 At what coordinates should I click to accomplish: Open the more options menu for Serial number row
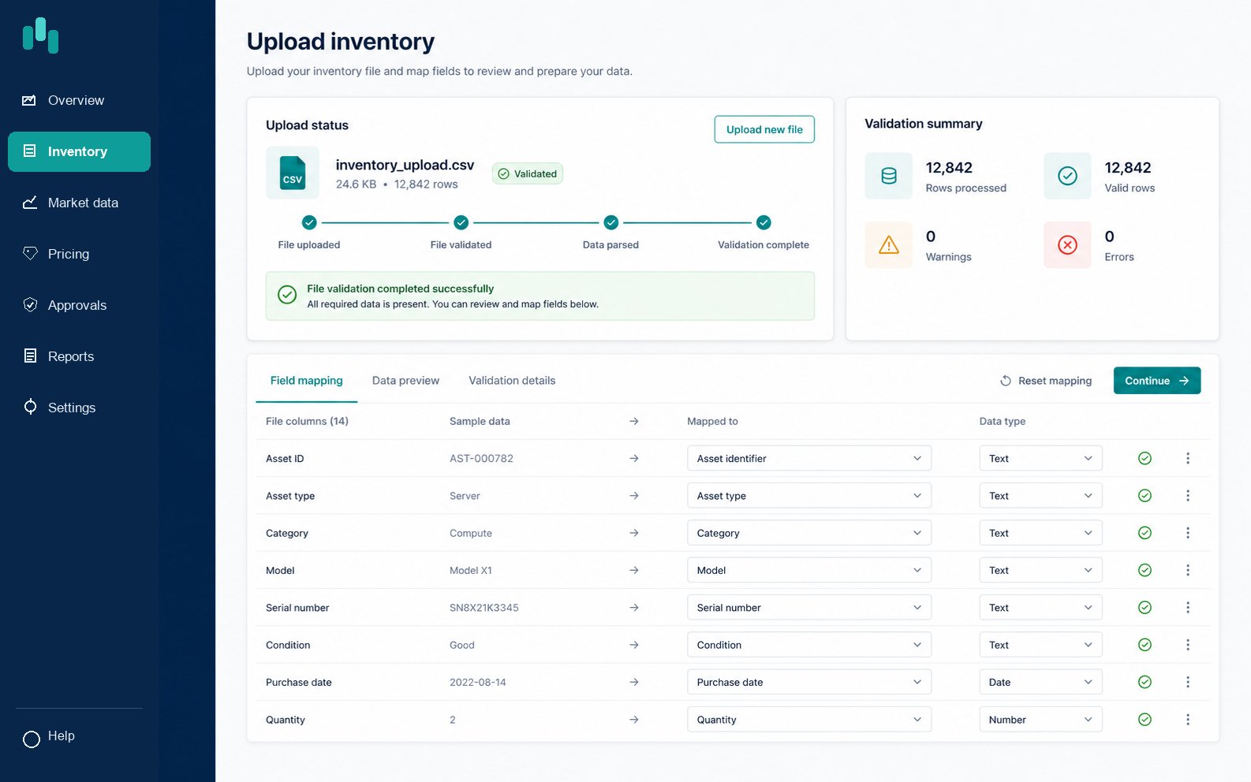(1188, 608)
